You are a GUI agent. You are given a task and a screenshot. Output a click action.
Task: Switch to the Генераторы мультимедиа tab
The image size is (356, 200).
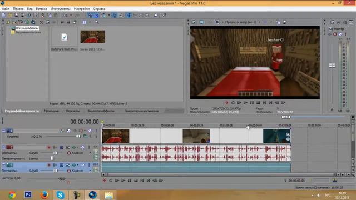click(141, 111)
